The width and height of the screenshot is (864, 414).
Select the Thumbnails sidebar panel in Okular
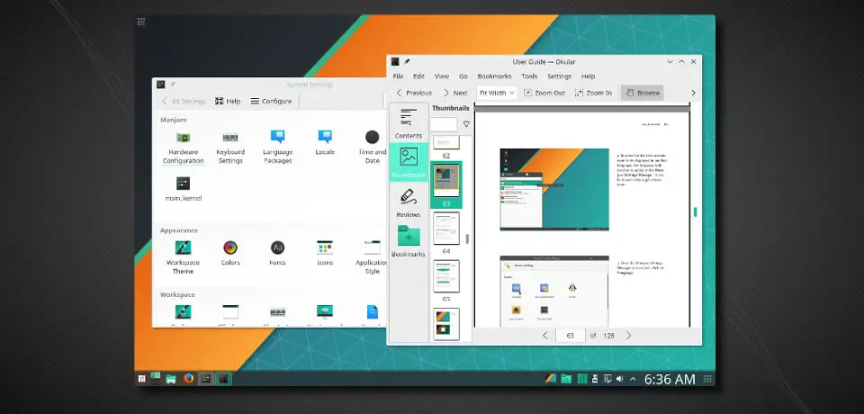point(409,163)
